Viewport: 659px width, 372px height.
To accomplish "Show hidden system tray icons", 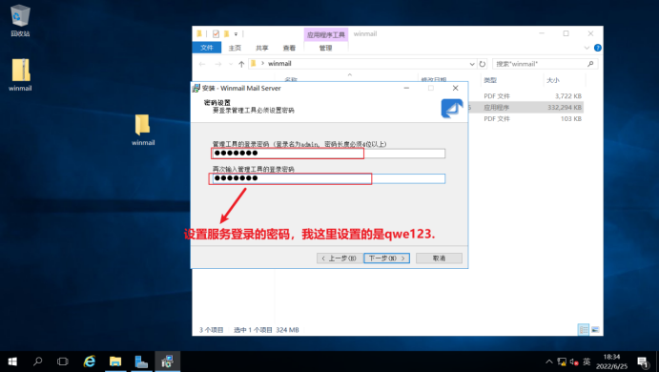I will click(x=549, y=362).
